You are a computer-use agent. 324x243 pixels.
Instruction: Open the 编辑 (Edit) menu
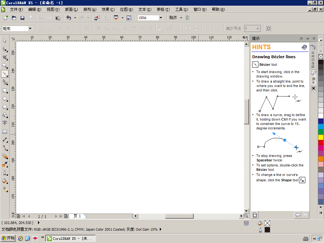tap(35, 9)
